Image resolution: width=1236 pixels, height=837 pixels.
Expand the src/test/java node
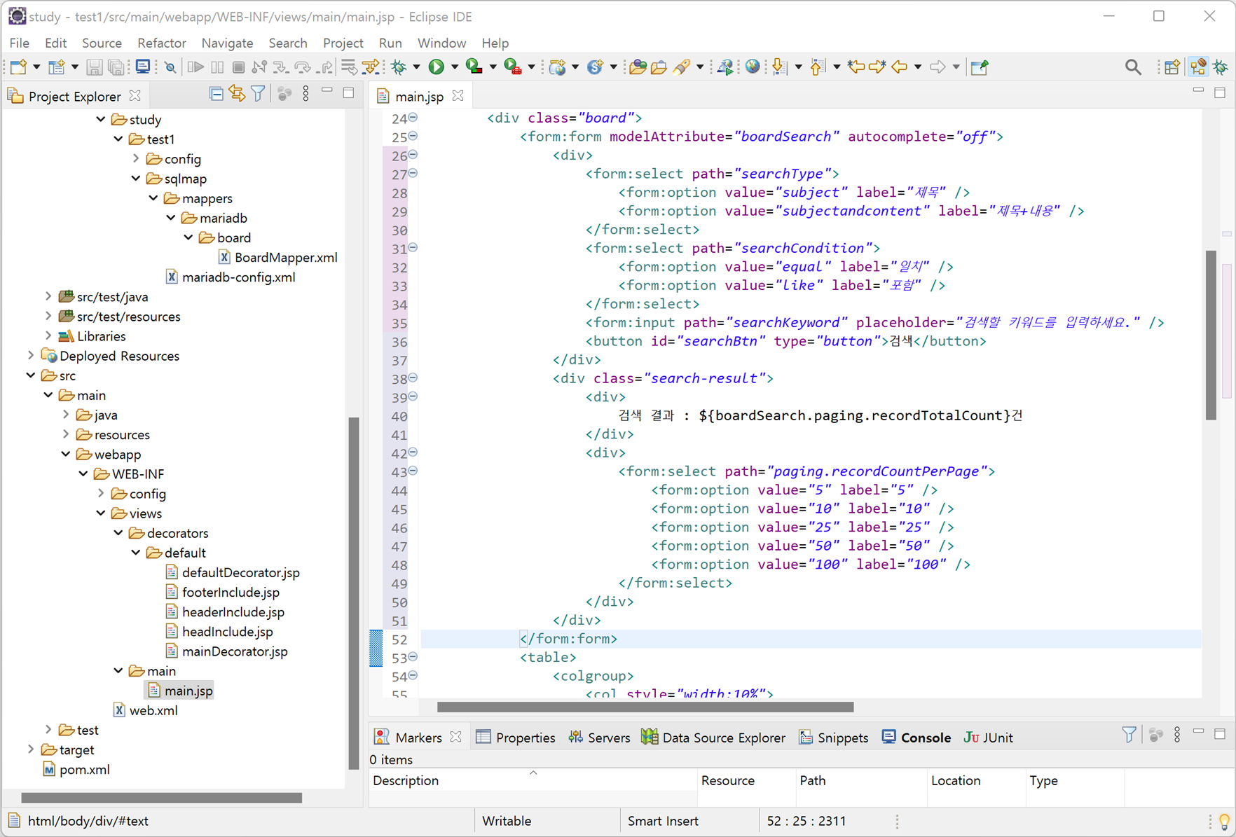tap(48, 297)
